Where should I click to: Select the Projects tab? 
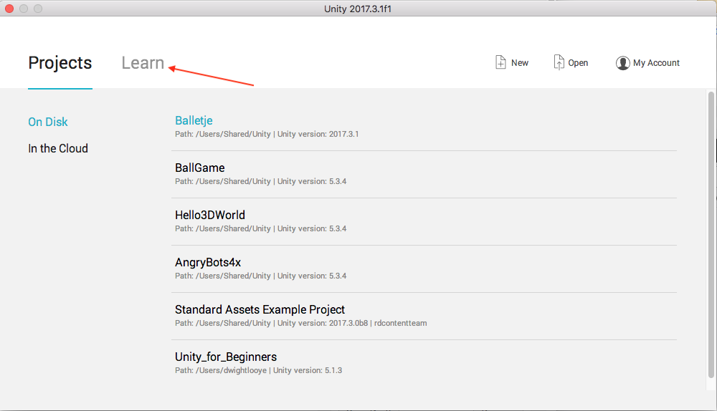click(60, 63)
